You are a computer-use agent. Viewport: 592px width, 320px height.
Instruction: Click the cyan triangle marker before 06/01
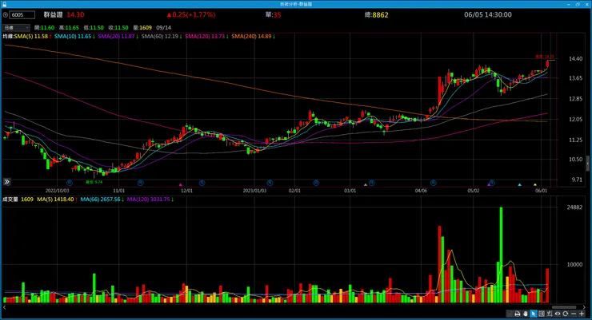click(x=519, y=185)
